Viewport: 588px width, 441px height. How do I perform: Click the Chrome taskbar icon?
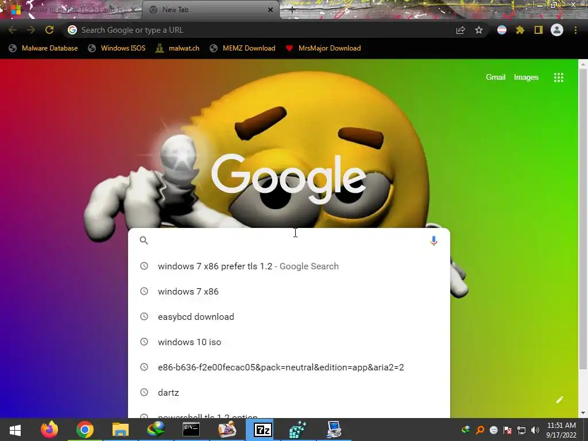85,430
